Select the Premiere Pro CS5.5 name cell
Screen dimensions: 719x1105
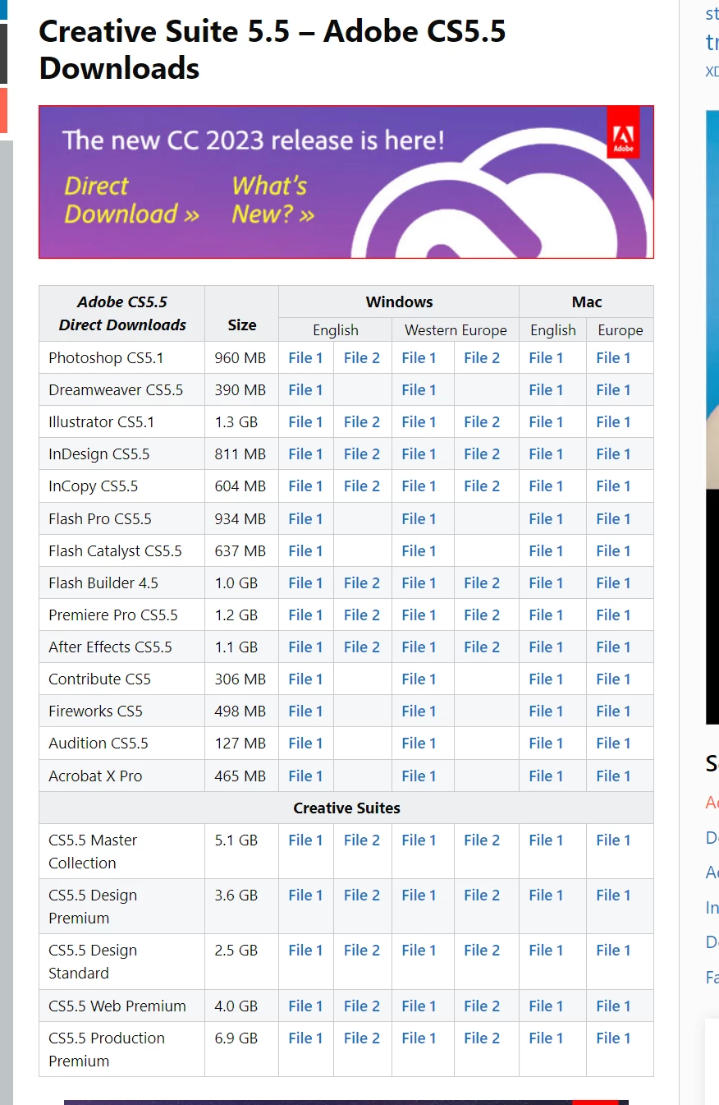pos(122,615)
